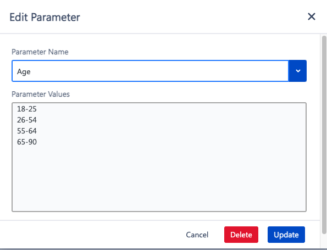Click the scrollbar track below the thumb
327x250 pixels.
click(324, 241)
